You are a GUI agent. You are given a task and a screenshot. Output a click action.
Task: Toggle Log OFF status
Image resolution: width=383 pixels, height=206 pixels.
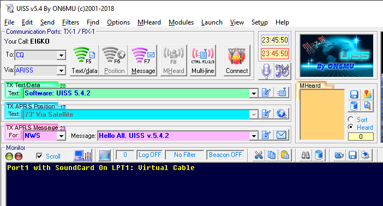click(149, 155)
